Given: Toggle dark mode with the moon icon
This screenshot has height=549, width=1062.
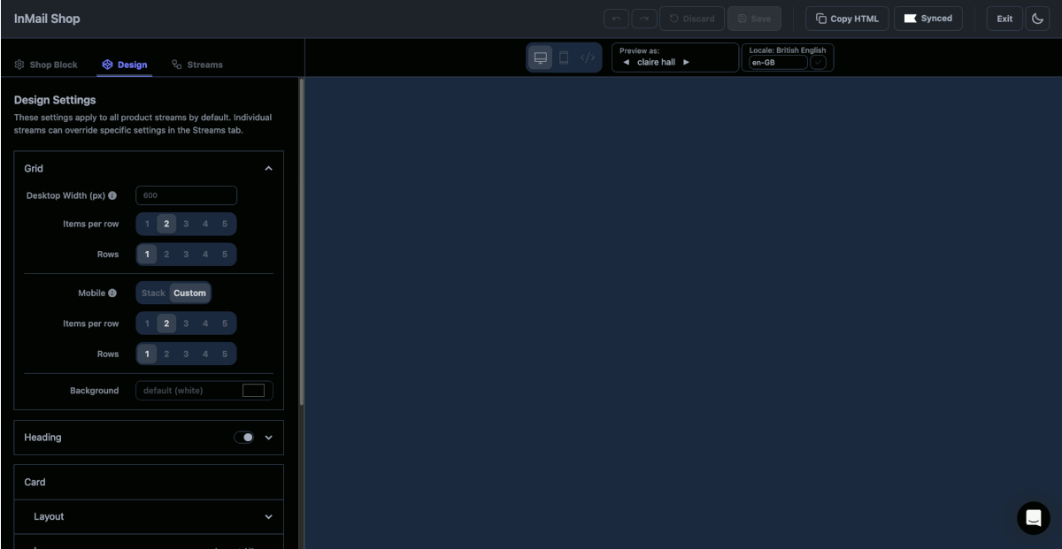Looking at the screenshot, I should [x=1036, y=18].
